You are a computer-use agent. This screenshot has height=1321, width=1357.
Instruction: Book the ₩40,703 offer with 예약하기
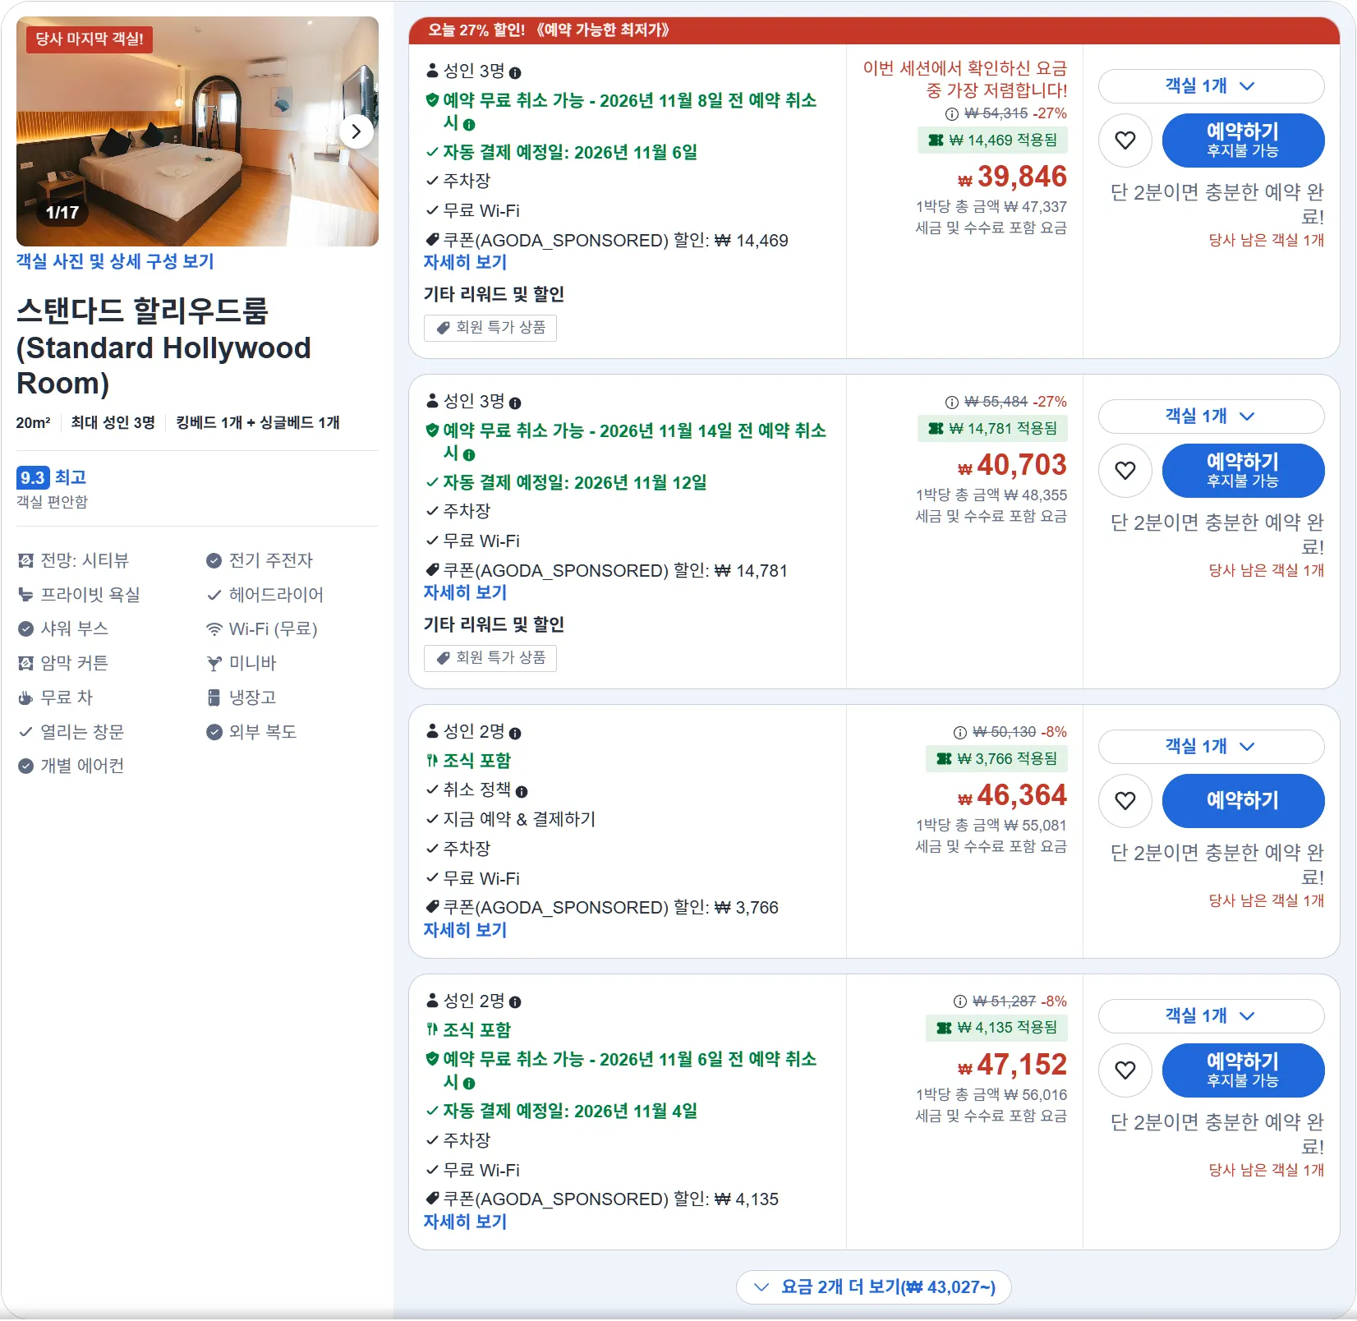(x=1243, y=471)
